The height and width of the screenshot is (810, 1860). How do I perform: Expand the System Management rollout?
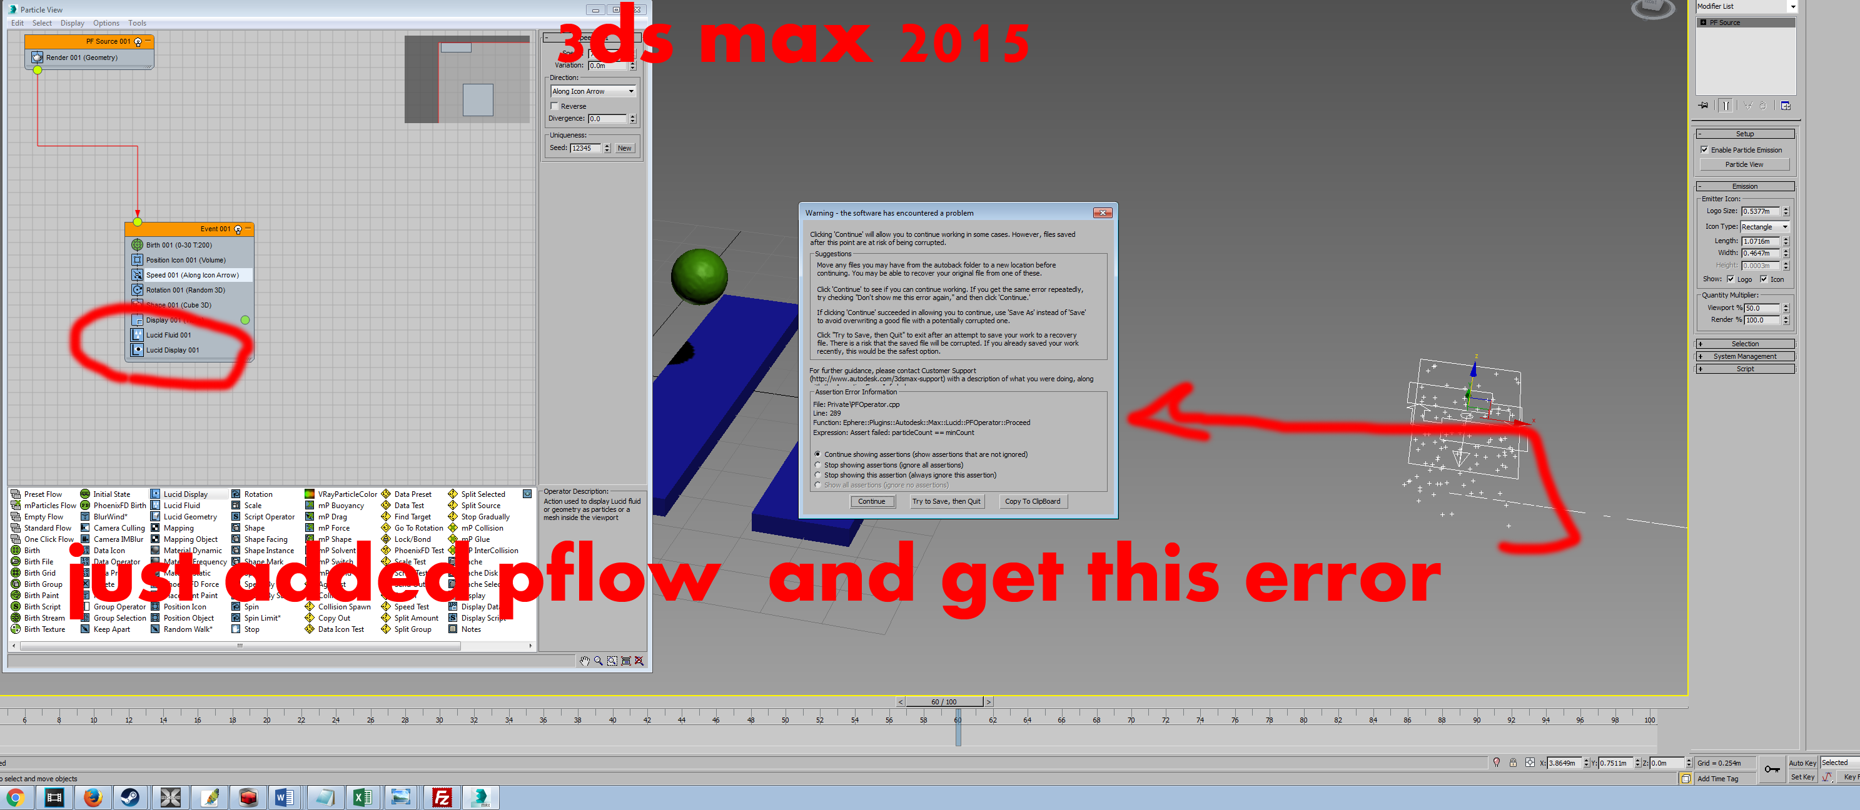tap(1744, 356)
